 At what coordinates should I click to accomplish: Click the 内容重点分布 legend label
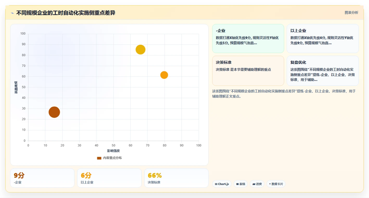(112, 158)
